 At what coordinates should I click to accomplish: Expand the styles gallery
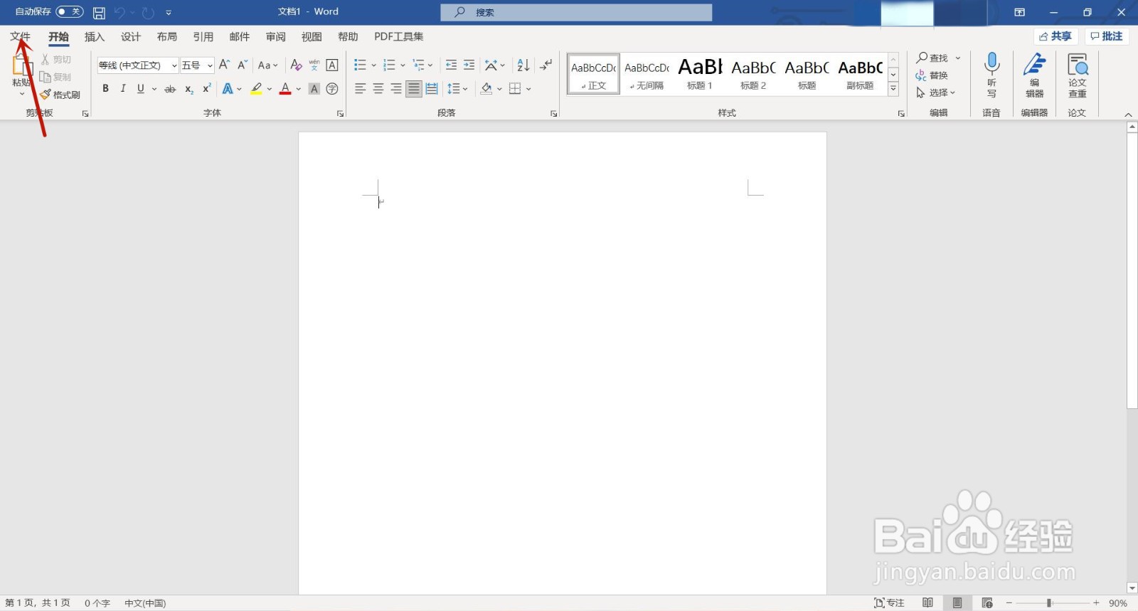(893, 89)
